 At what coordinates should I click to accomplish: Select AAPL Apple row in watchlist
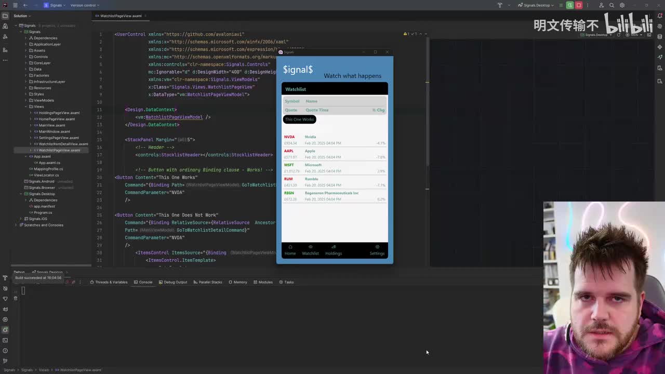(335, 154)
